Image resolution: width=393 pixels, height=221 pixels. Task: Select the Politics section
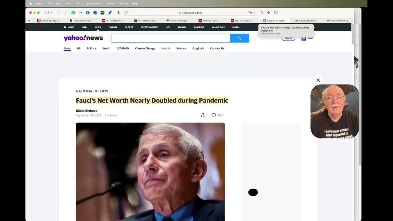[91, 48]
